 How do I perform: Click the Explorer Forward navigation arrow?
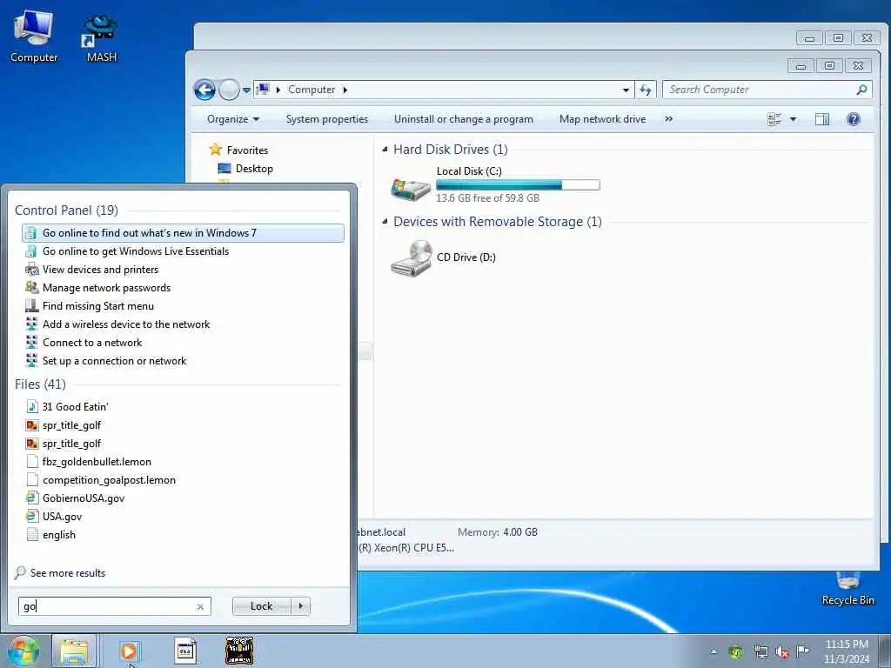[229, 90]
